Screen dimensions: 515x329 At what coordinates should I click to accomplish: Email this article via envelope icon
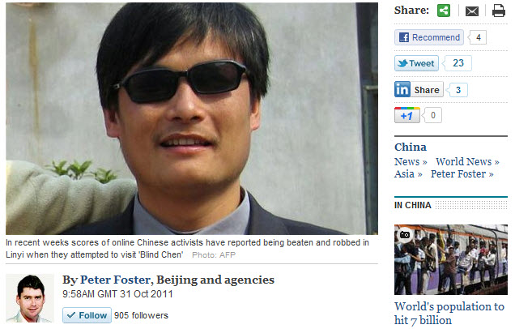point(471,11)
